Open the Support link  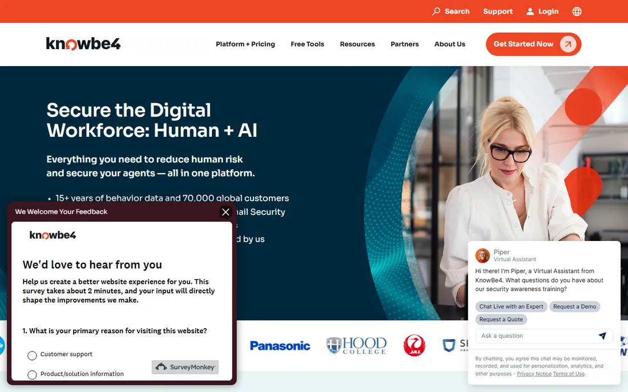(x=498, y=11)
